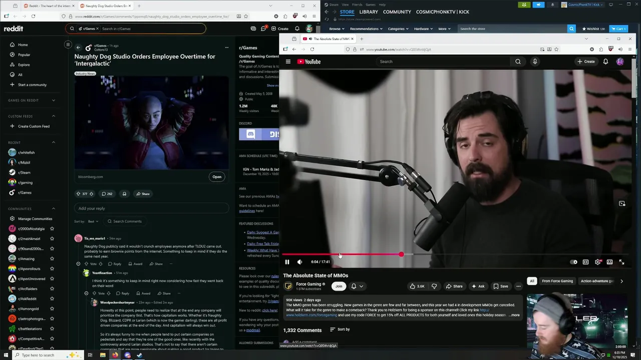Open Steam Friends menu

[357, 4]
